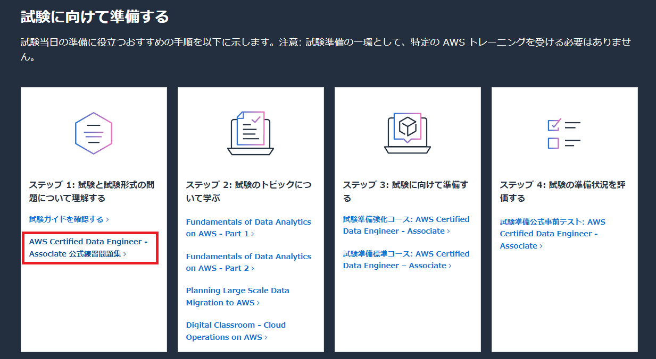The height and width of the screenshot is (359, 656).
Task: Click the ステップ 4 card heading
Action: coord(562,191)
